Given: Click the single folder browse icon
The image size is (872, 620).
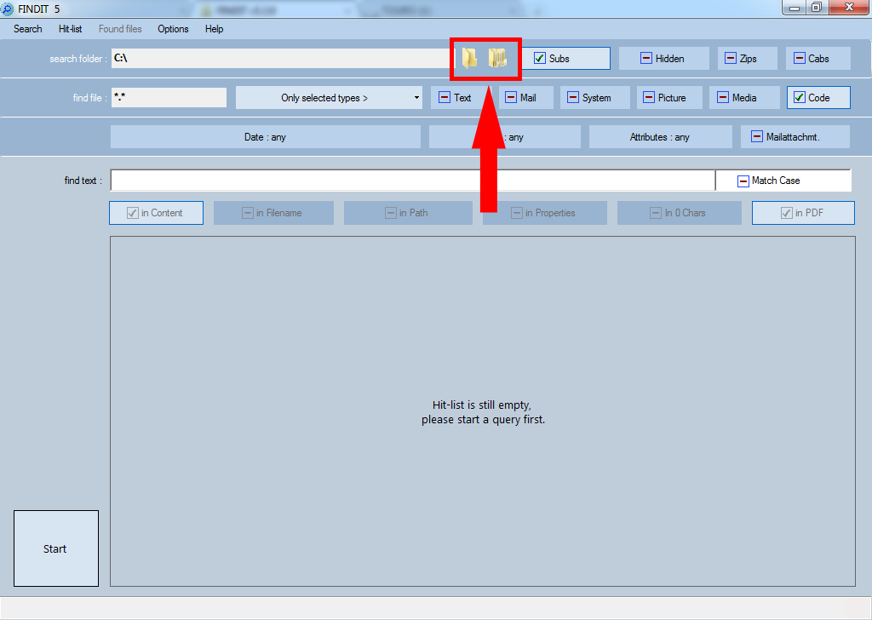Looking at the screenshot, I should tap(469, 58).
